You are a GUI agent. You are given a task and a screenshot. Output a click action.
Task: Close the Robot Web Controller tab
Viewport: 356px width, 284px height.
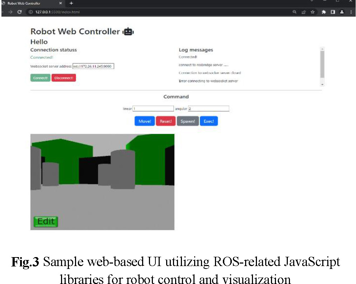pos(60,3)
